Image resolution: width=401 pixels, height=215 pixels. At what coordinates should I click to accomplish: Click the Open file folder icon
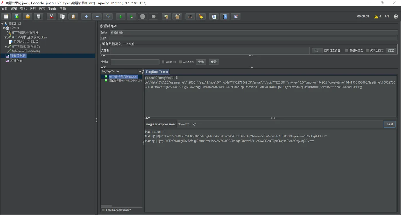click(27, 17)
